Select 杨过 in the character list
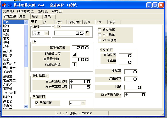This screenshot has height=118, width=167. 13,43
